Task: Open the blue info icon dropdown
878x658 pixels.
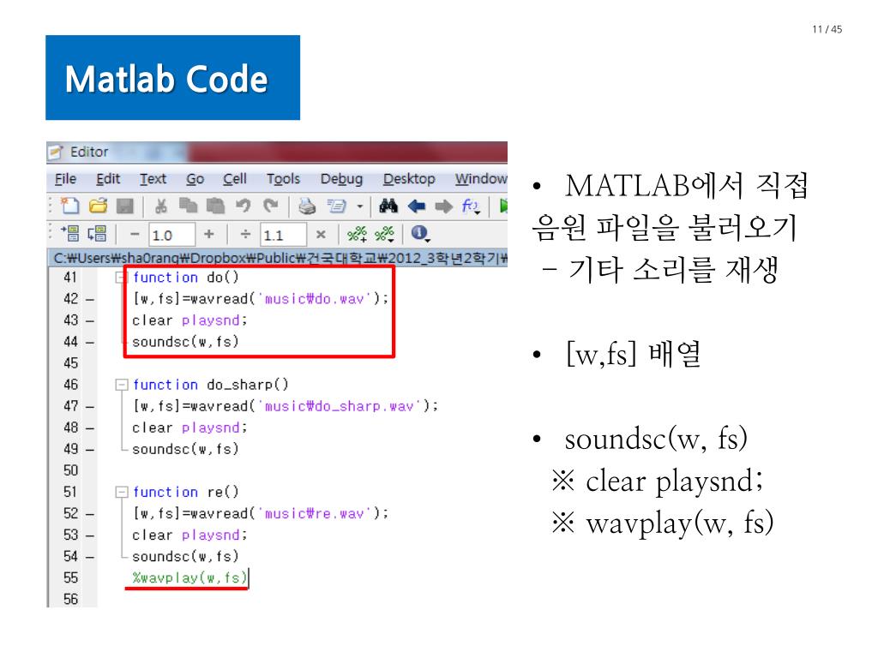Action: coord(420,233)
